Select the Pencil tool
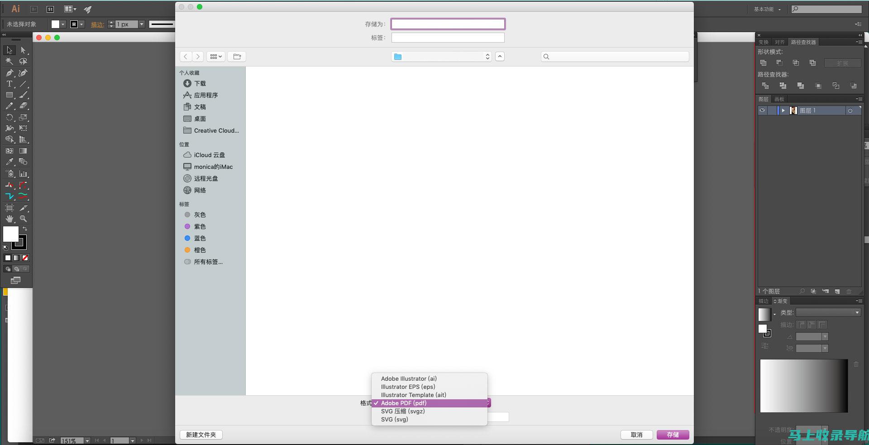 (9, 106)
